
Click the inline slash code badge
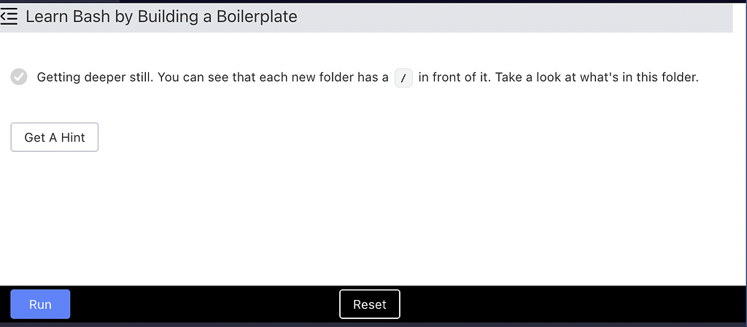[403, 77]
